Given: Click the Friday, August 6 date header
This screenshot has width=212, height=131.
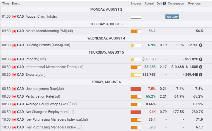Looking at the screenshot, I should [x=106, y=82].
